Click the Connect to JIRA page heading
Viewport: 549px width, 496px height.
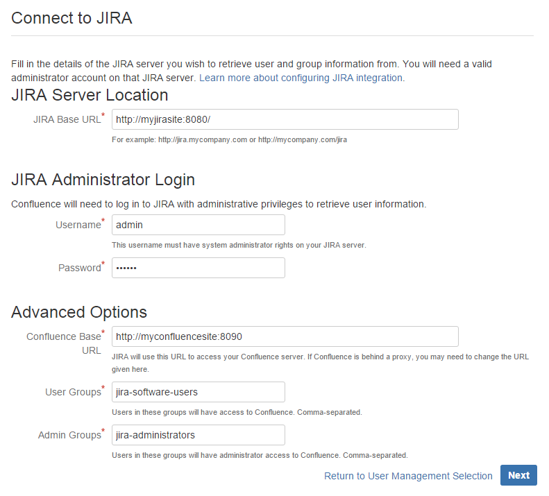pos(71,18)
